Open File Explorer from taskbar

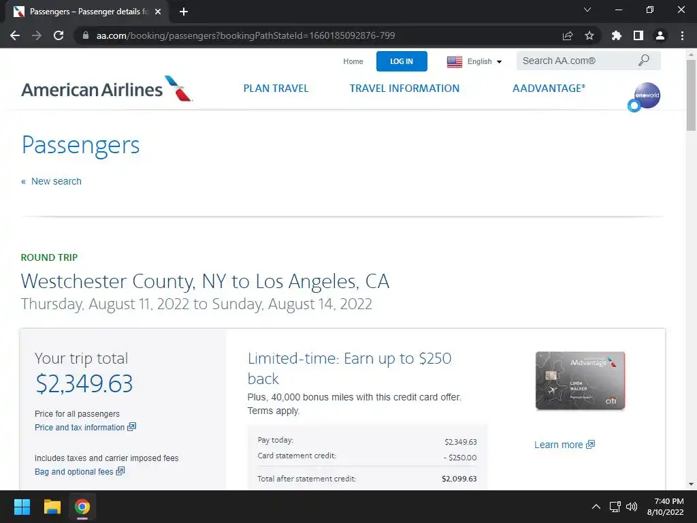52,507
